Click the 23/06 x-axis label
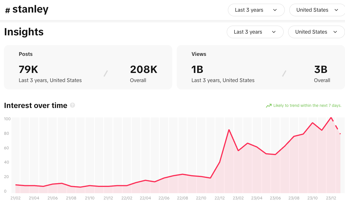345x206 pixels. tap(275, 198)
